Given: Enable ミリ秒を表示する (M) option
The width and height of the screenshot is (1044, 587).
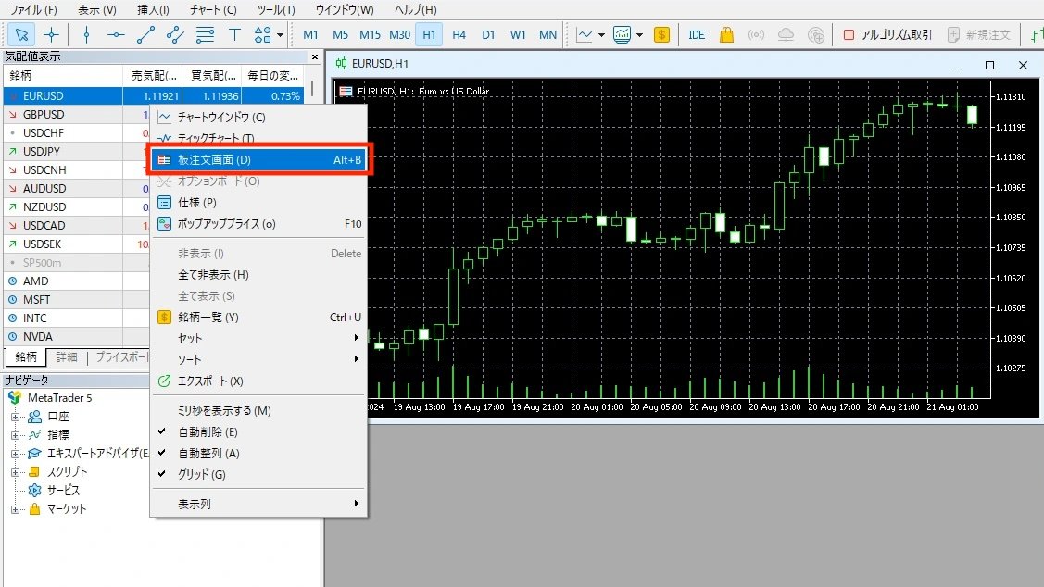Looking at the screenshot, I should [259, 411].
